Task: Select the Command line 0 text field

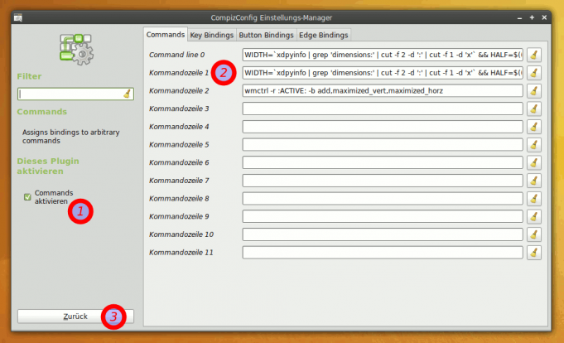Action: tap(382, 55)
